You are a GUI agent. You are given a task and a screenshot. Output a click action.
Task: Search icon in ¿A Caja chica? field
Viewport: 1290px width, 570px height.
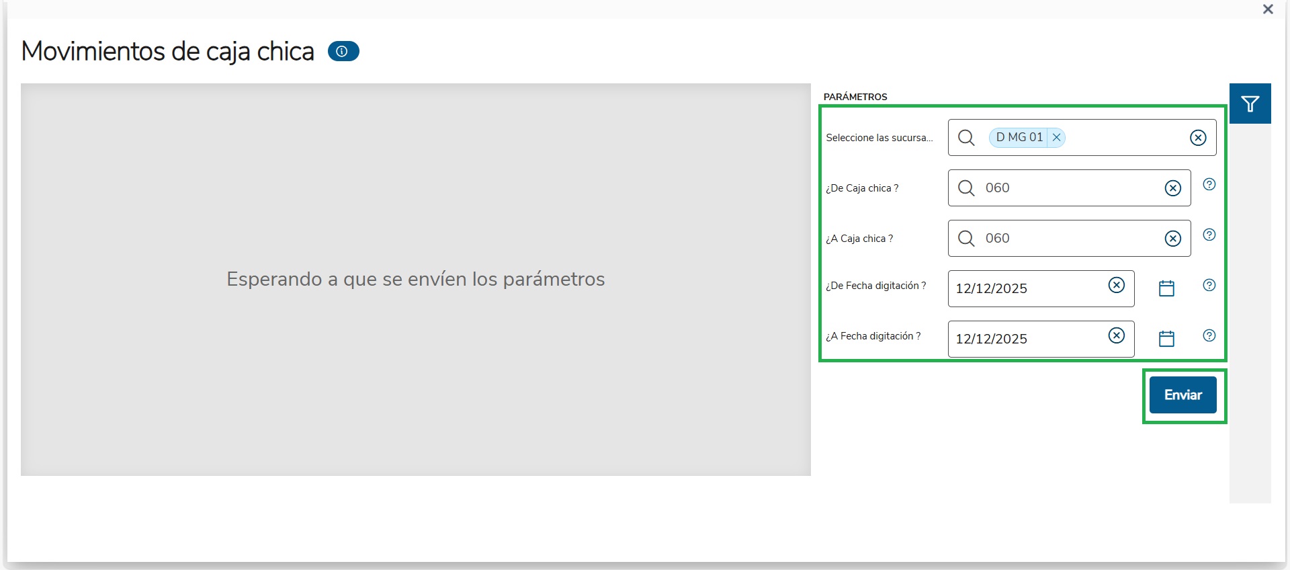966,239
